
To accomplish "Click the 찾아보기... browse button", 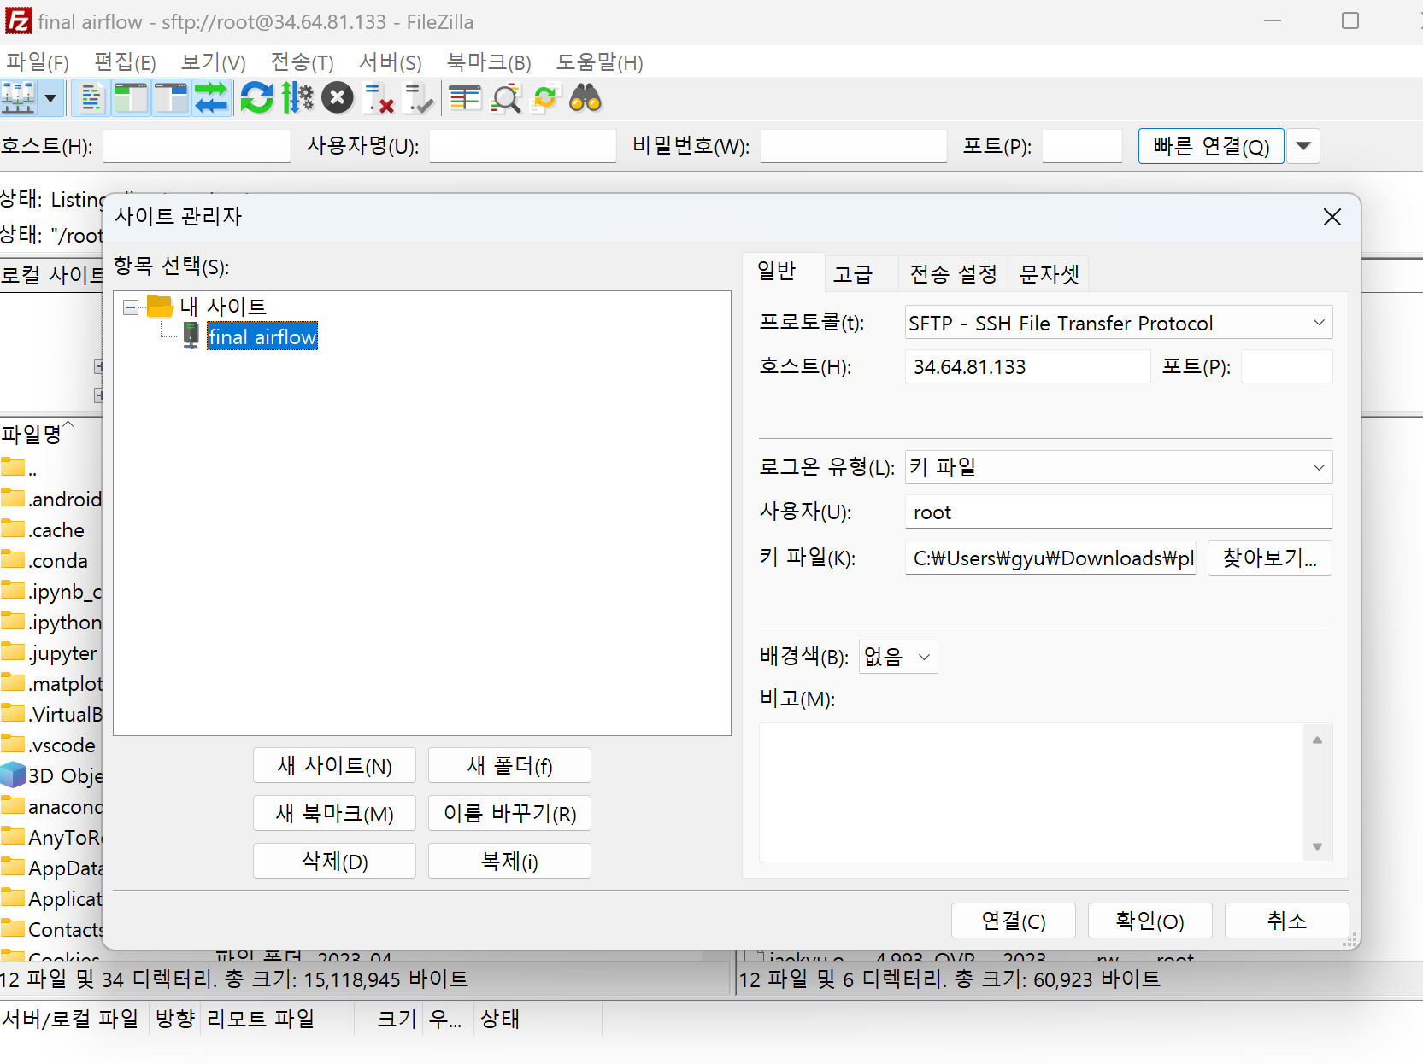I will click(1269, 558).
